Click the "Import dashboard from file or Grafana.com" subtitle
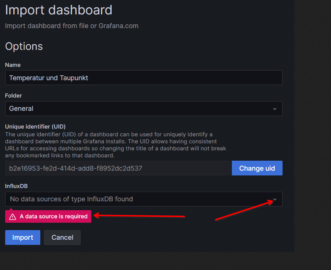Viewport: 331px width, 270px height. tap(72, 26)
